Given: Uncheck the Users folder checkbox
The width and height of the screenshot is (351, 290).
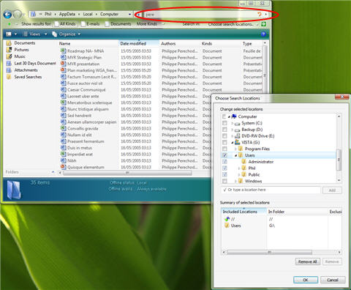Looking at the screenshot, I should point(224,155).
